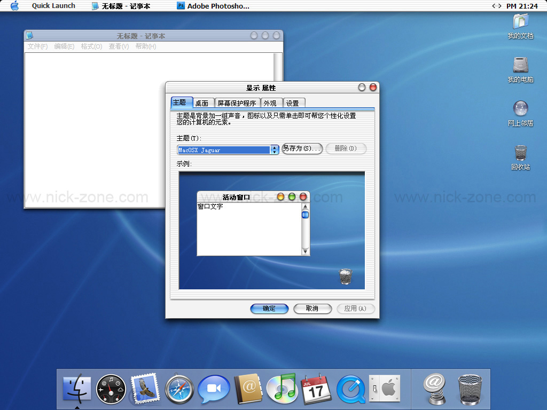The height and width of the screenshot is (410, 547).
Task: Open the Trash can in the dock
Action: pyautogui.click(x=470, y=389)
